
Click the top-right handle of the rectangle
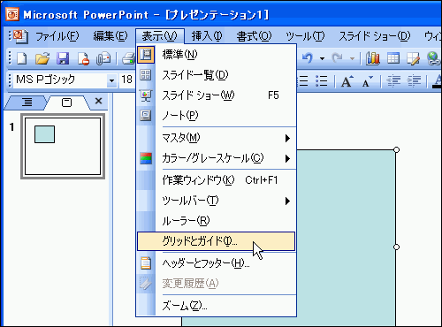pos(396,149)
